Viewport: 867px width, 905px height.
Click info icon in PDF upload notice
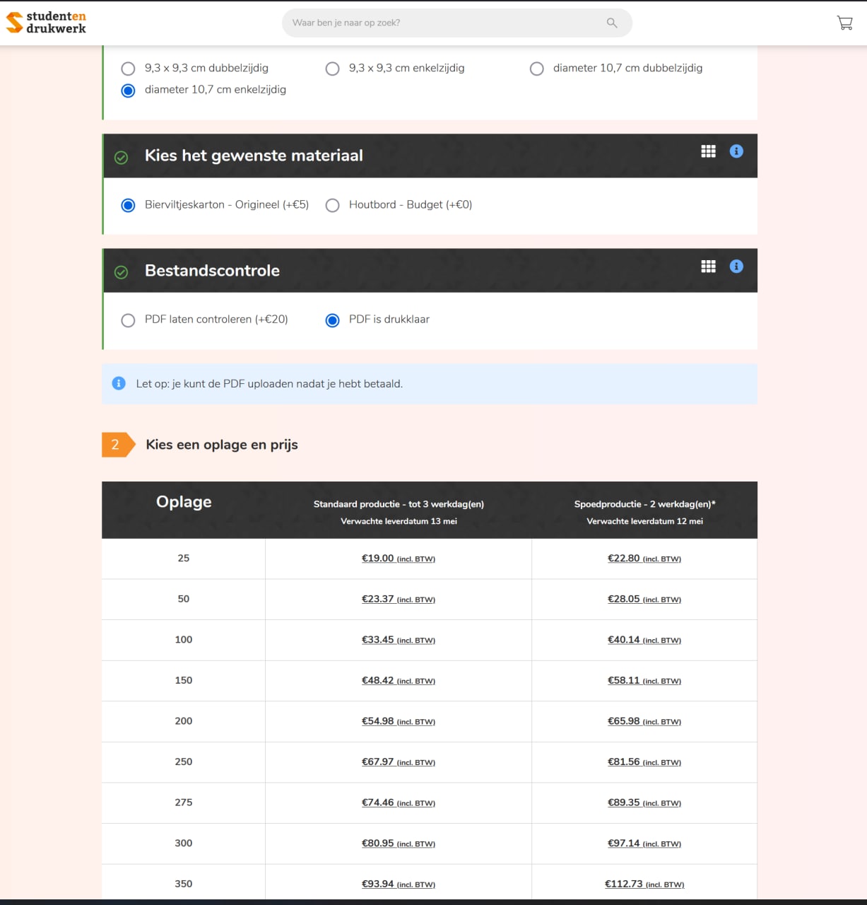[119, 384]
